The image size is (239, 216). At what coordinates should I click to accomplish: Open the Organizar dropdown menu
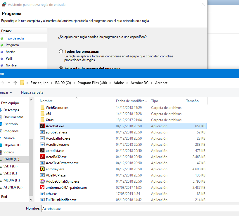pos(6,92)
